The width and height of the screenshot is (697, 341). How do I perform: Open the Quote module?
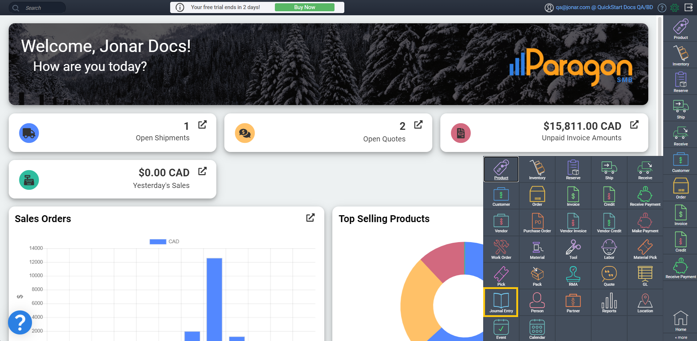(x=609, y=276)
